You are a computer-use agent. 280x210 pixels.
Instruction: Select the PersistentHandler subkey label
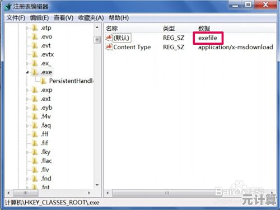coord(71,81)
